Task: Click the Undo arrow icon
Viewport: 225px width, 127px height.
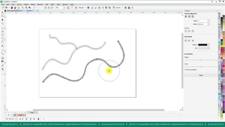Action: point(34,8)
